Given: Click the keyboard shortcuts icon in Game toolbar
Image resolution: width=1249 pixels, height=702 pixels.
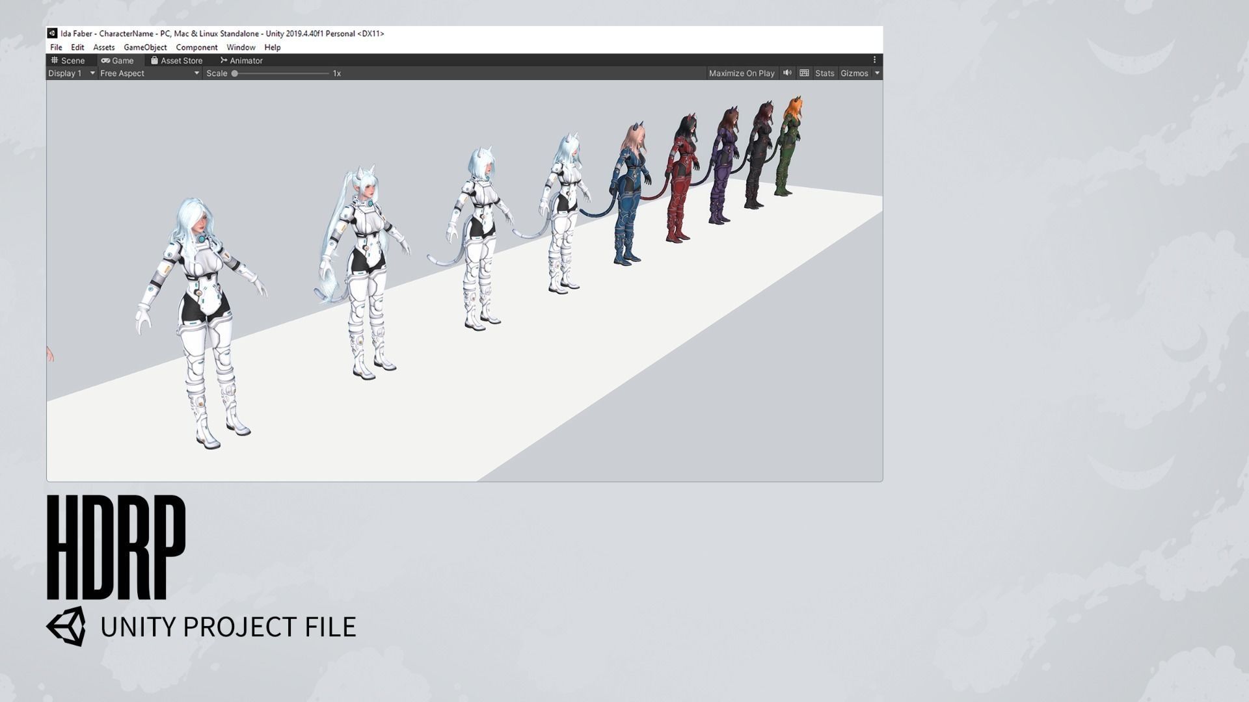Looking at the screenshot, I should (x=804, y=73).
